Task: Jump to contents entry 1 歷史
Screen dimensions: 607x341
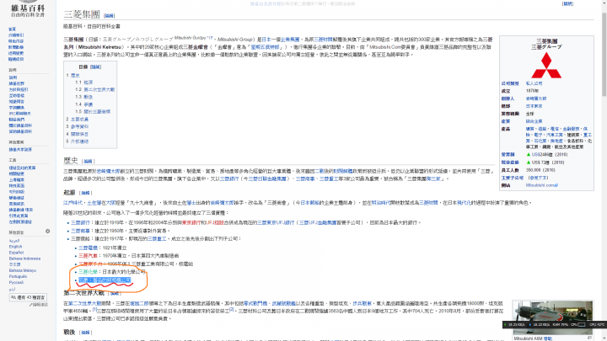Action: [73, 76]
